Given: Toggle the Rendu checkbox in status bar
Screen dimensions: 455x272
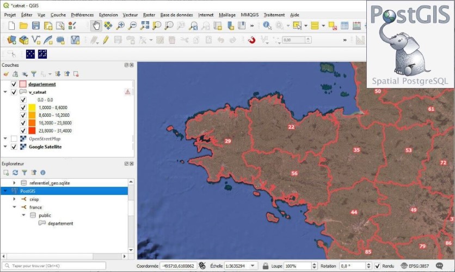Looking at the screenshot, I should (x=378, y=266).
